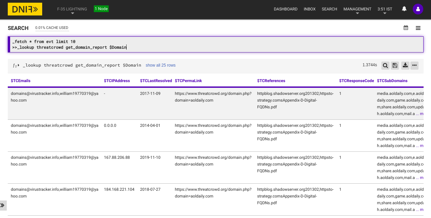Open the F-35 LIGHTNING cluster dropdown
431x218 pixels.
click(72, 10)
